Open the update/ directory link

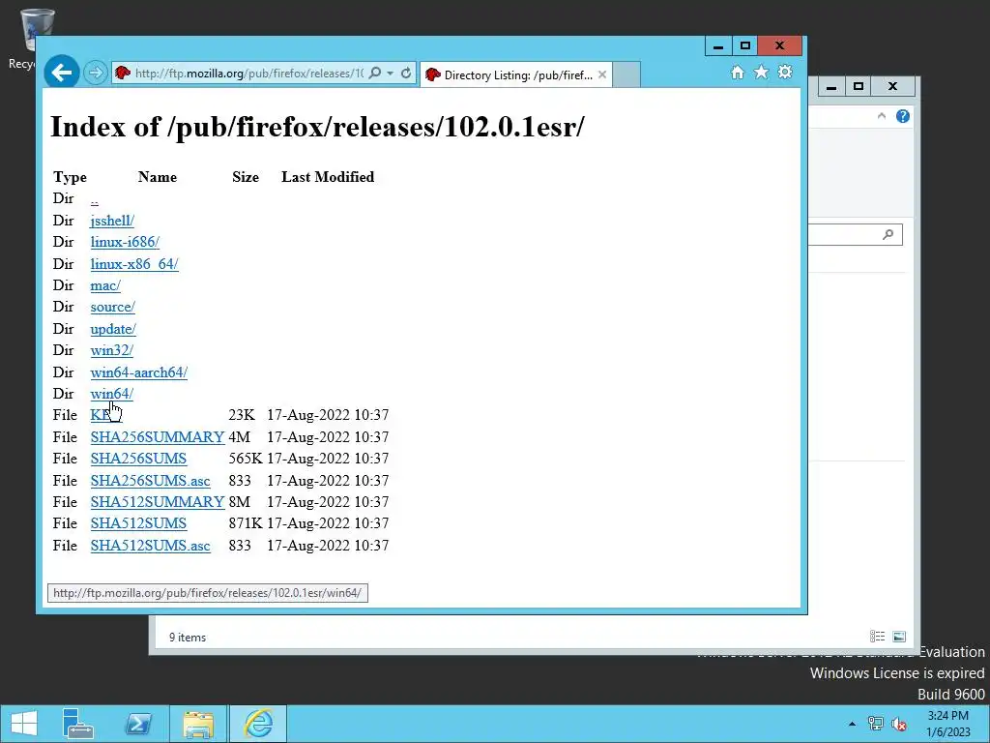point(113,329)
